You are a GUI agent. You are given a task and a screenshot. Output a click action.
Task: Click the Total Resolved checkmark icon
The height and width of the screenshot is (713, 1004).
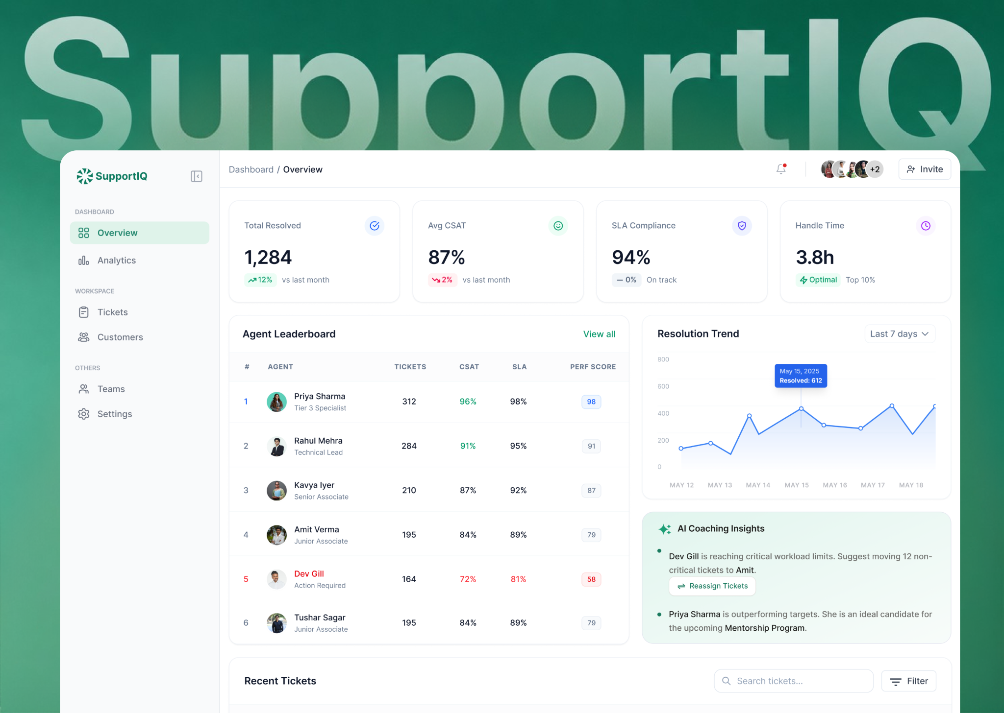point(375,226)
